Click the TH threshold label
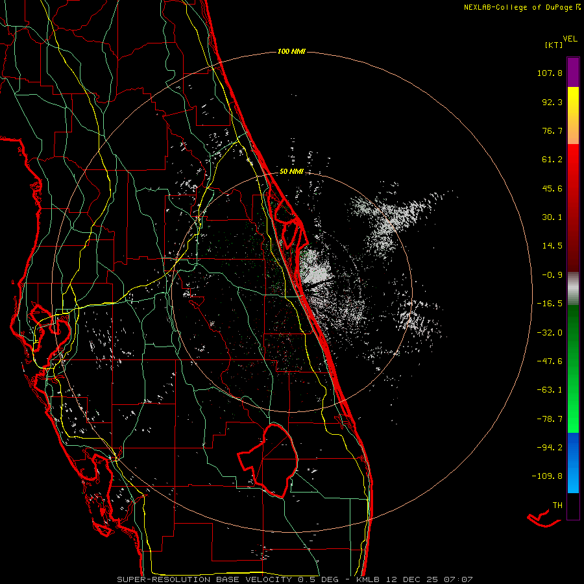Image resolution: width=584 pixels, height=584 pixels. click(x=557, y=505)
